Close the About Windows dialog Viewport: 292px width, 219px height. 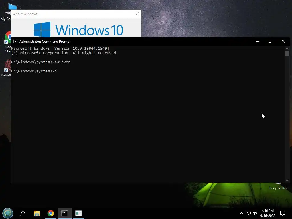137,14
